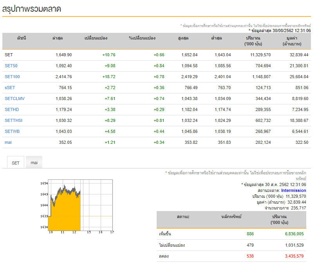This screenshot has height=265, width=318.
Task: Click the เพิ่มขึ้น advancers count 886
Action: point(250,234)
